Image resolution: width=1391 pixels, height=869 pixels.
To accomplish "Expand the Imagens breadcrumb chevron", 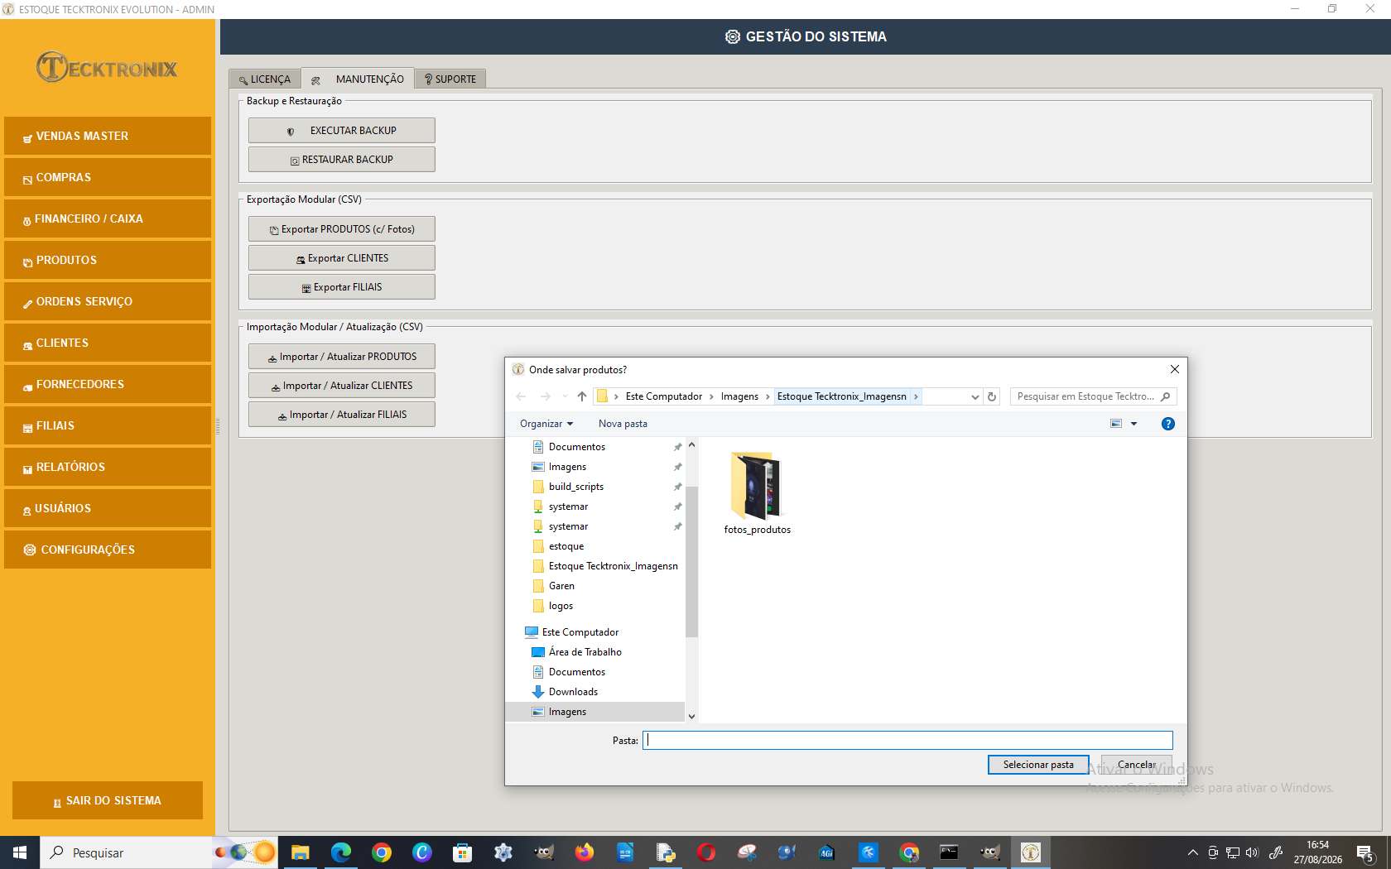I will (x=768, y=396).
